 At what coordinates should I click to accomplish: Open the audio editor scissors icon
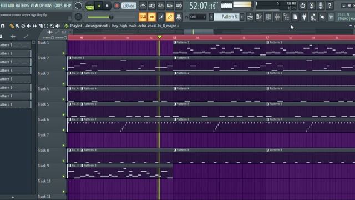coord(312,6)
